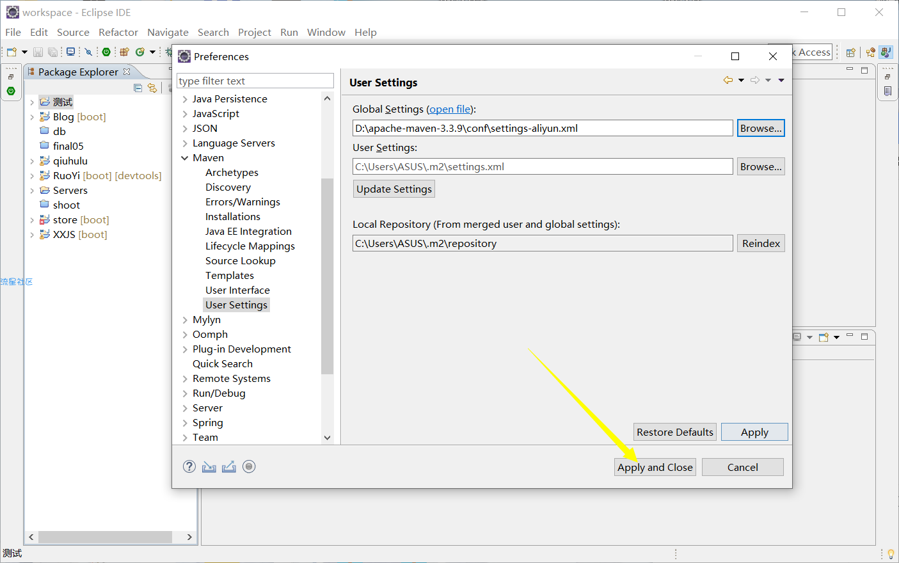Image resolution: width=899 pixels, height=563 pixels.
Task: Click the Update Settings button
Action: click(394, 189)
